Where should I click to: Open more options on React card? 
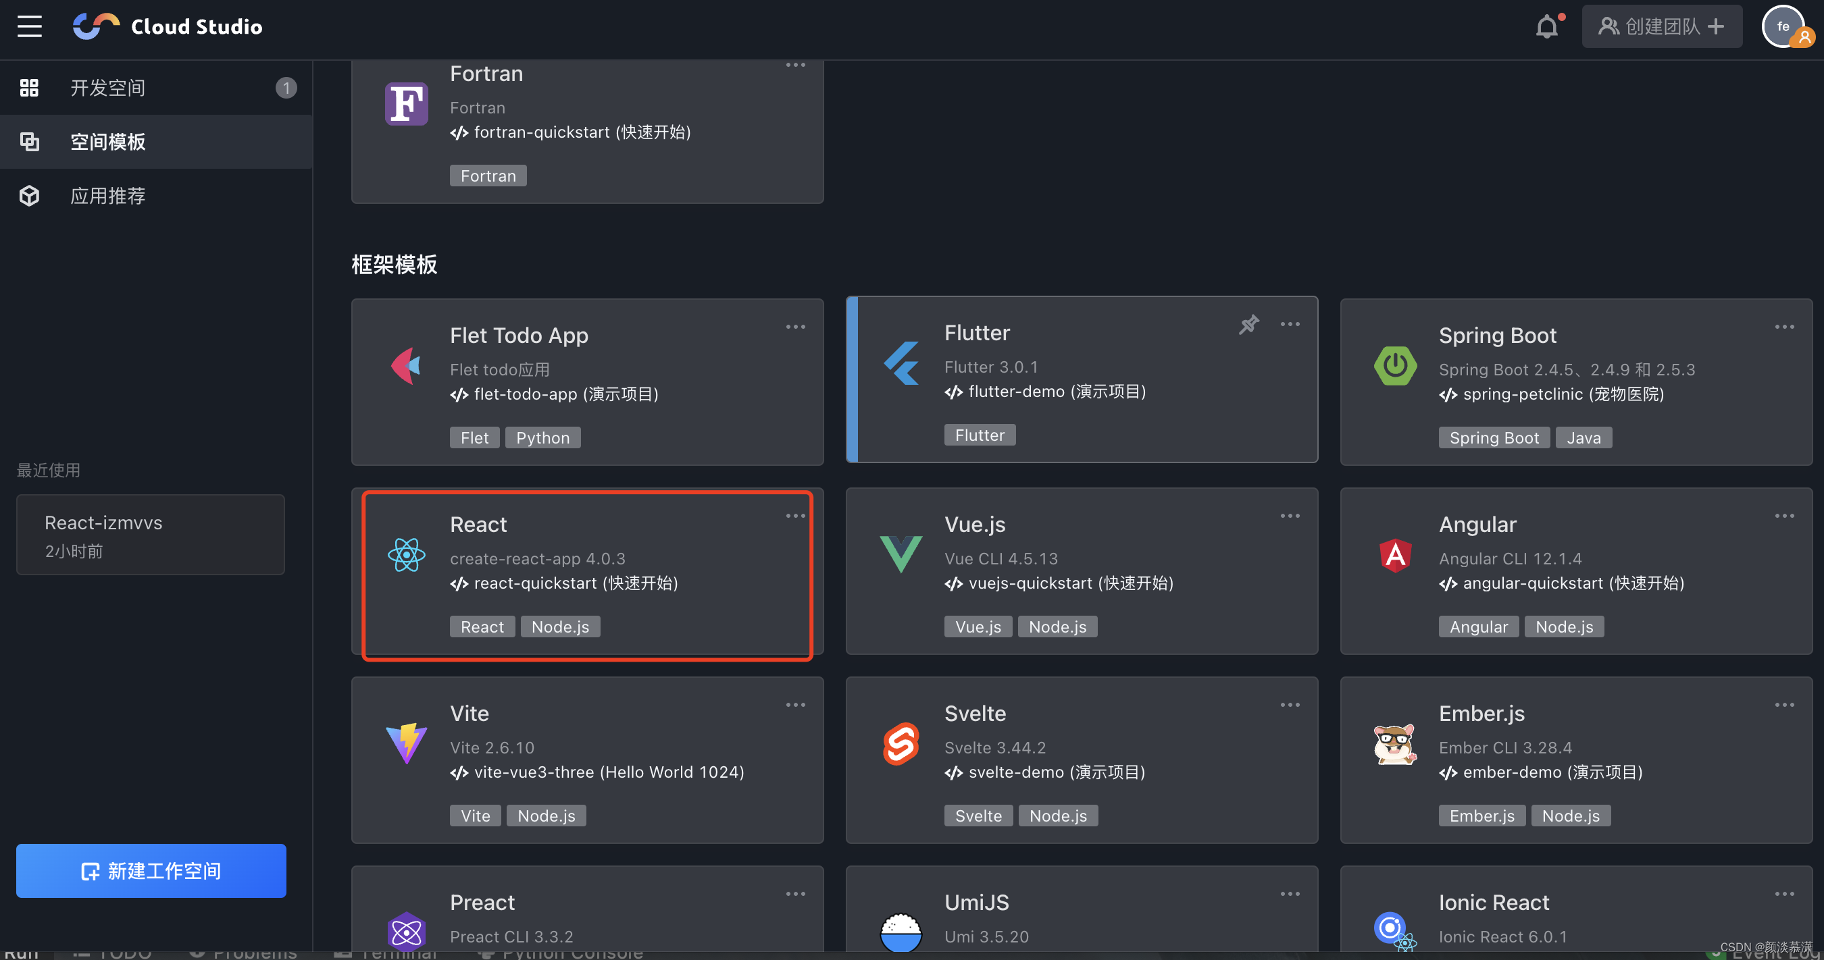pos(795,516)
